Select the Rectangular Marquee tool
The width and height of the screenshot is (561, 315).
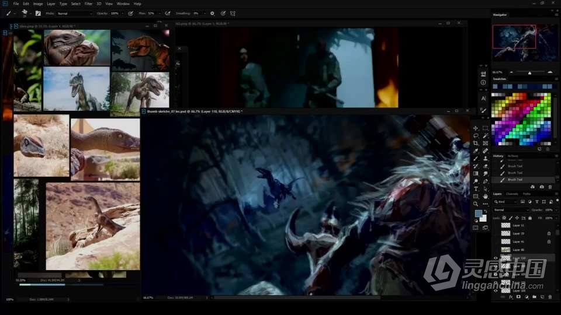(485, 128)
